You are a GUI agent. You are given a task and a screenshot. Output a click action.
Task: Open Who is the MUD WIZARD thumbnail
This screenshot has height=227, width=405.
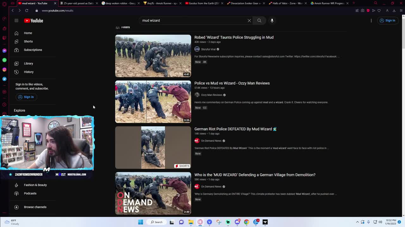coord(153,193)
